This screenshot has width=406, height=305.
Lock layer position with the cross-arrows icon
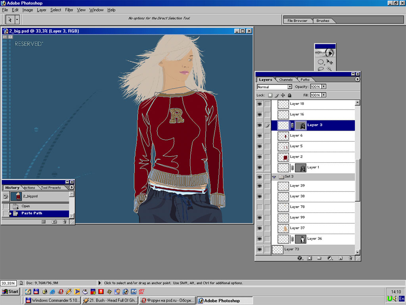pyautogui.click(x=283, y=95)
